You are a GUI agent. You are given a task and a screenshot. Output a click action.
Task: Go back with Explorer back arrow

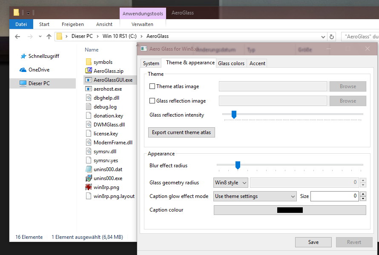[x=17, y=37]
